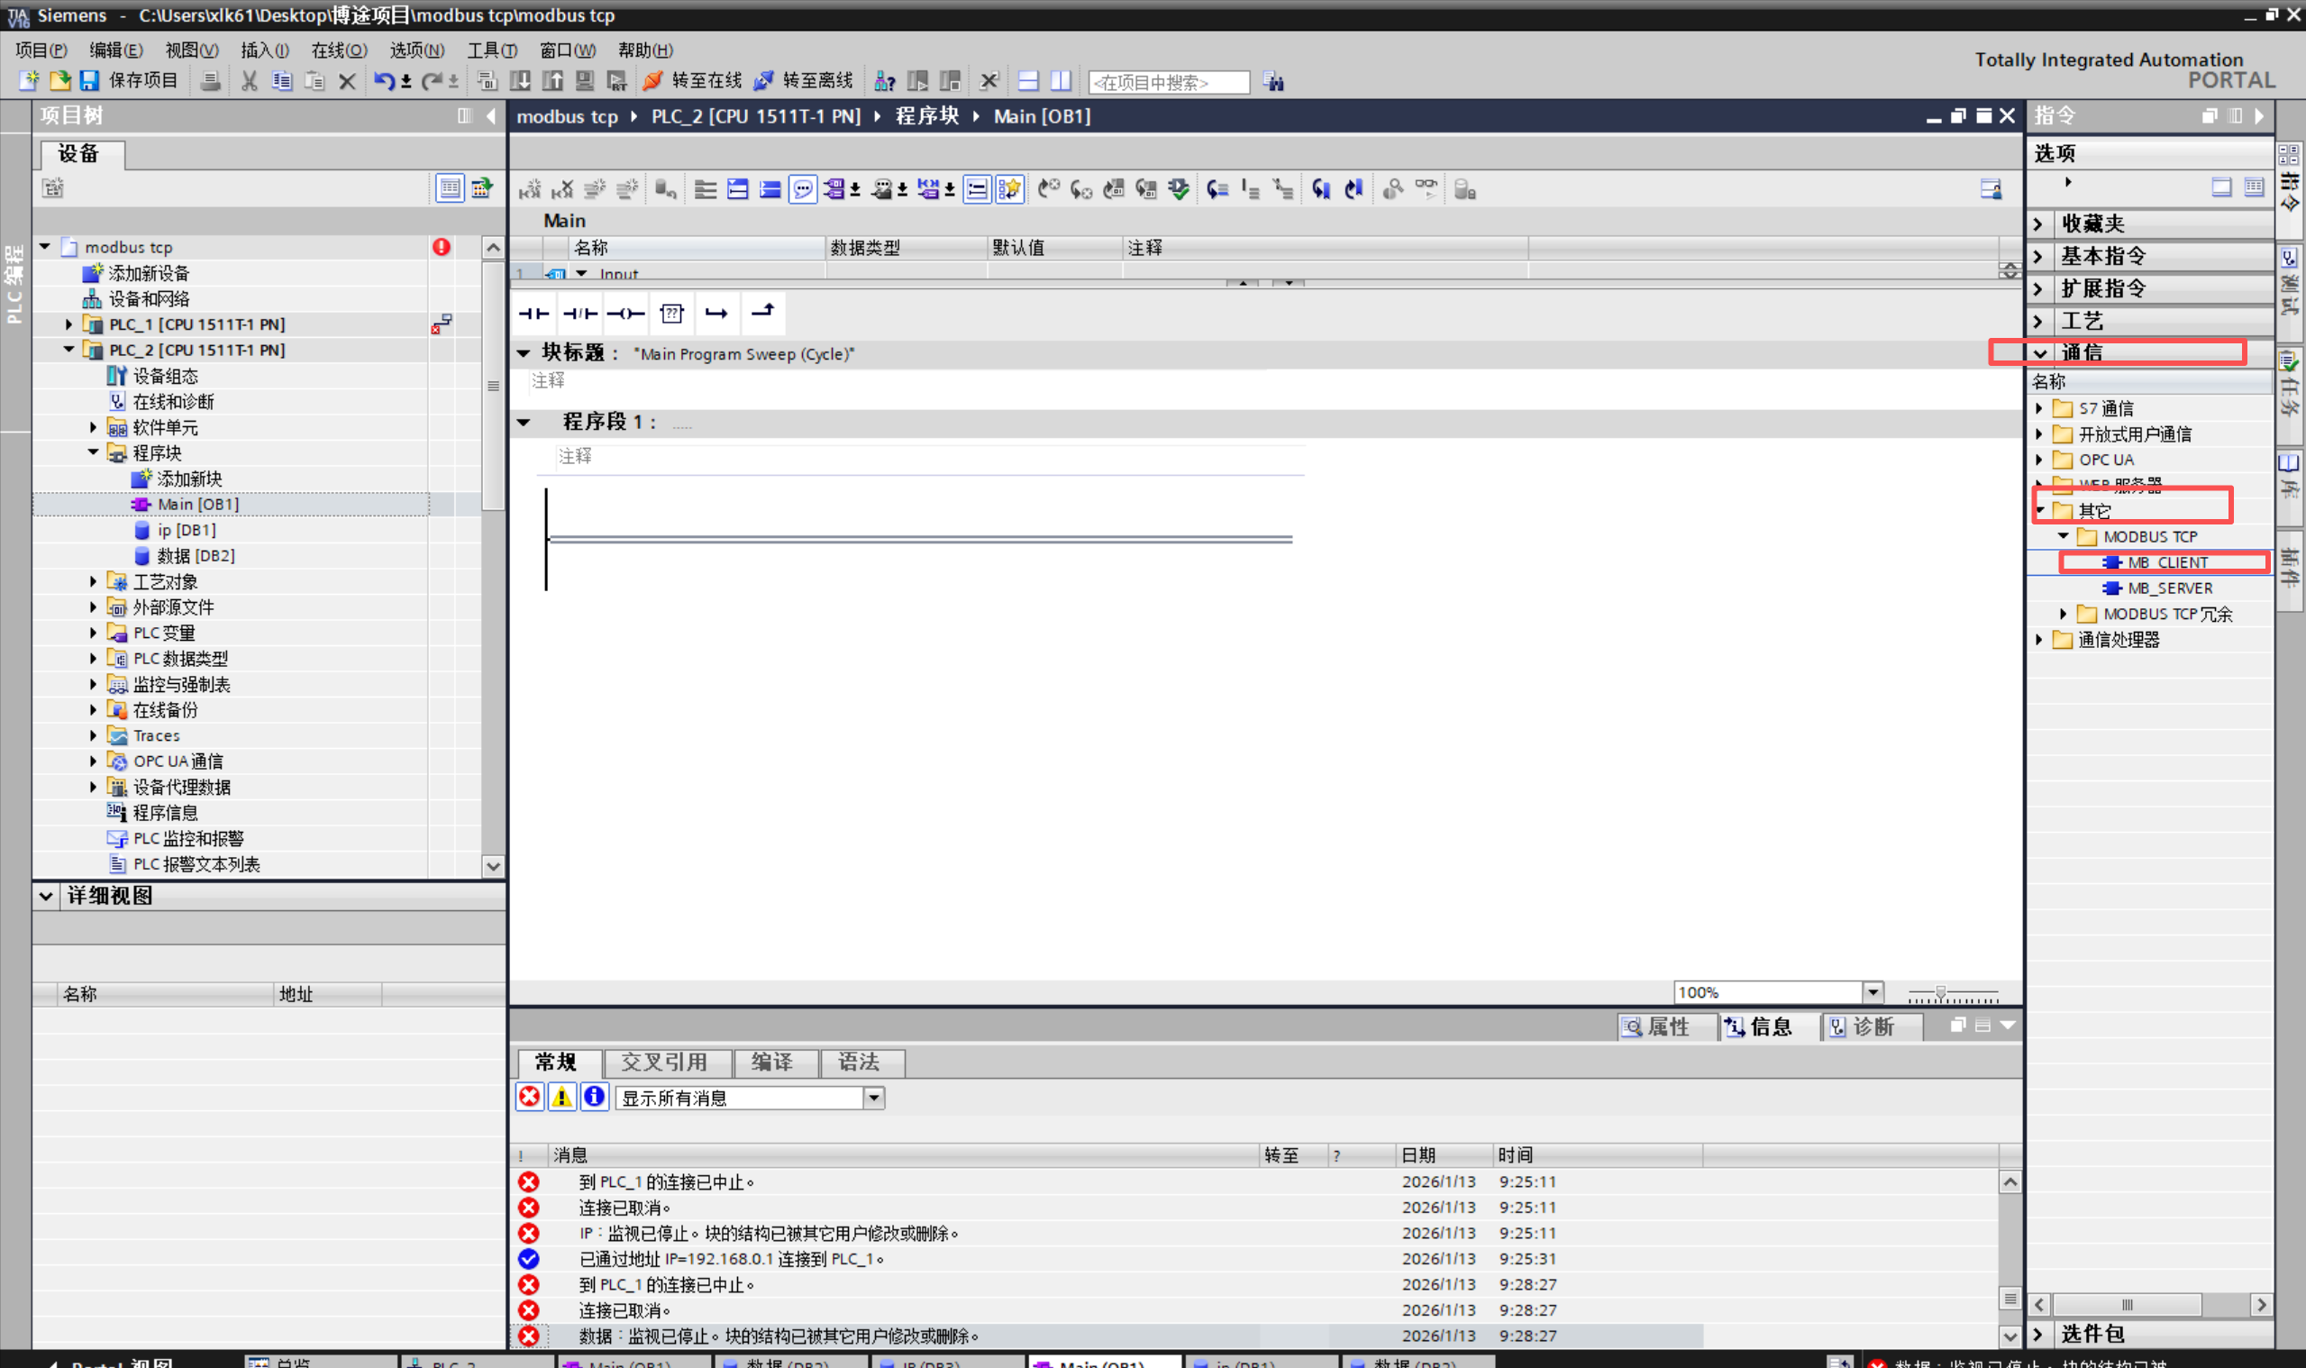Image resolution: width=2306 pixels, height=1368 pixels.
Task: Expand the PLC_1 tree node
Action: pyautogui.click(x=69, y=324)
